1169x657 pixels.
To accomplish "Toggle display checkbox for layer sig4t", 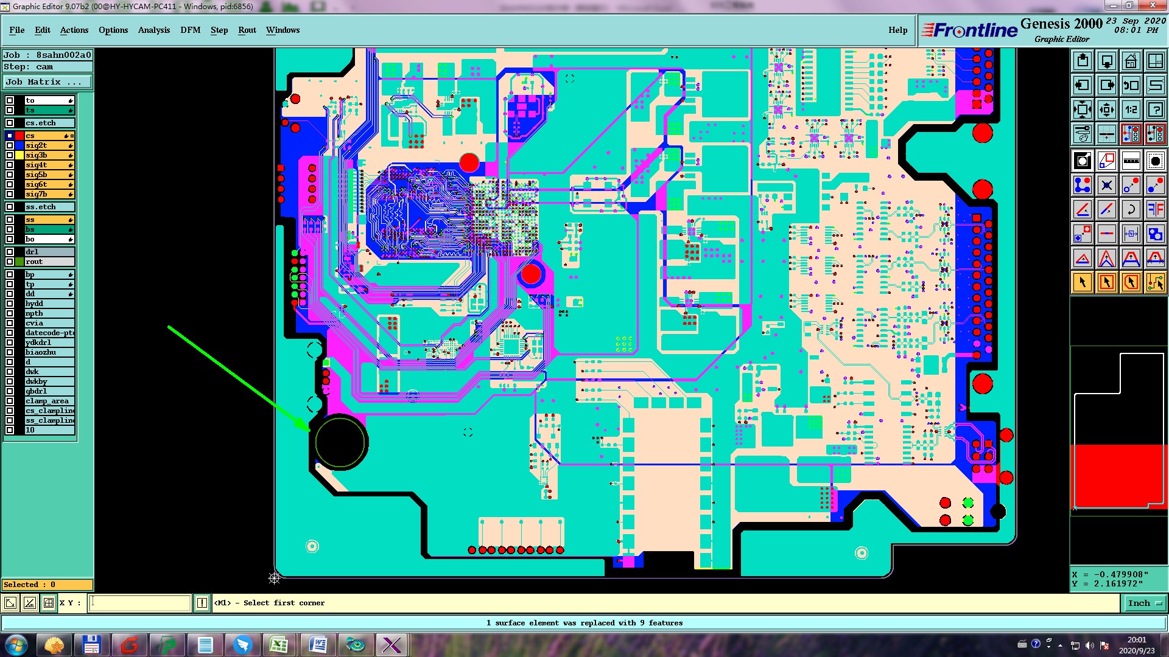I will click(x=10, y=165).
